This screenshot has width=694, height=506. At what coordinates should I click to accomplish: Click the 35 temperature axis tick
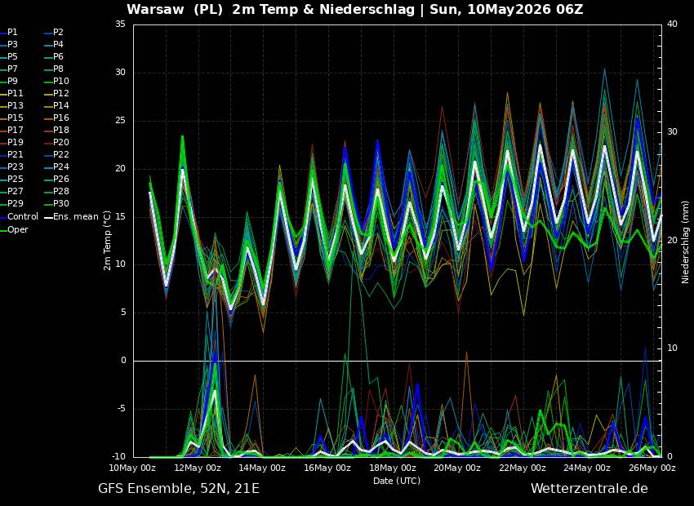[x=120, y=24]
